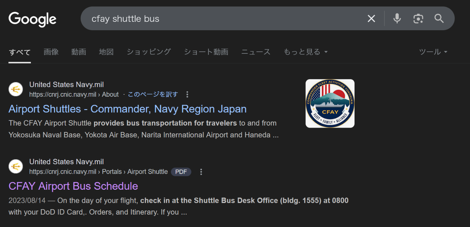This screenshot has width=470, height=227.
Task: Open 'CFAY Airport Bus Schedule' link
Action: click(x=73, y=186)
